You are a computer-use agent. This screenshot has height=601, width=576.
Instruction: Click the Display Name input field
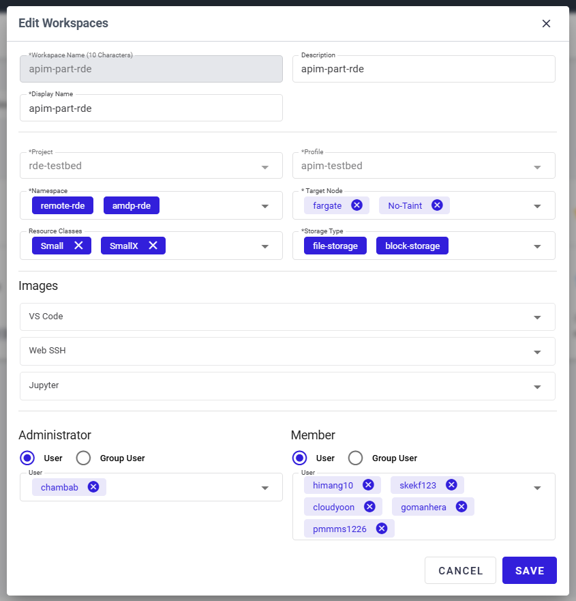click(x=151, y=108)
